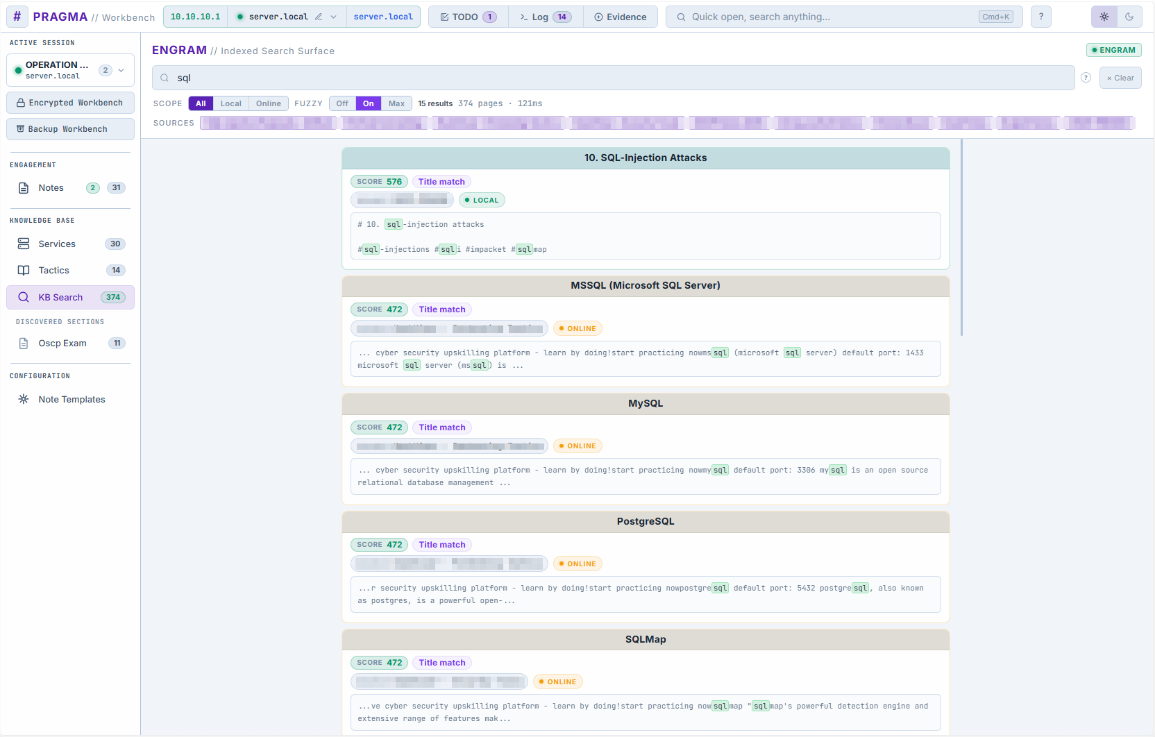Switch to dark theme with moon icon
The image size is (1155, 737).
point(1129,17)
